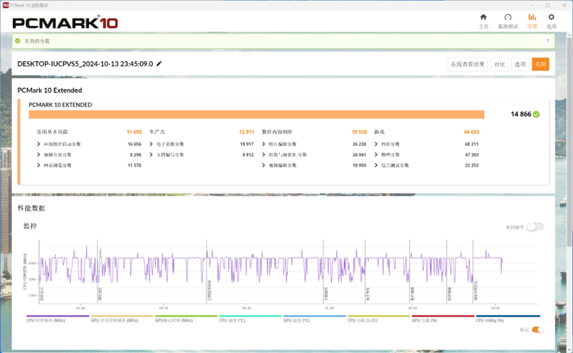
Task: Open 选项 button beside 对比
Action: coord(519,64)
